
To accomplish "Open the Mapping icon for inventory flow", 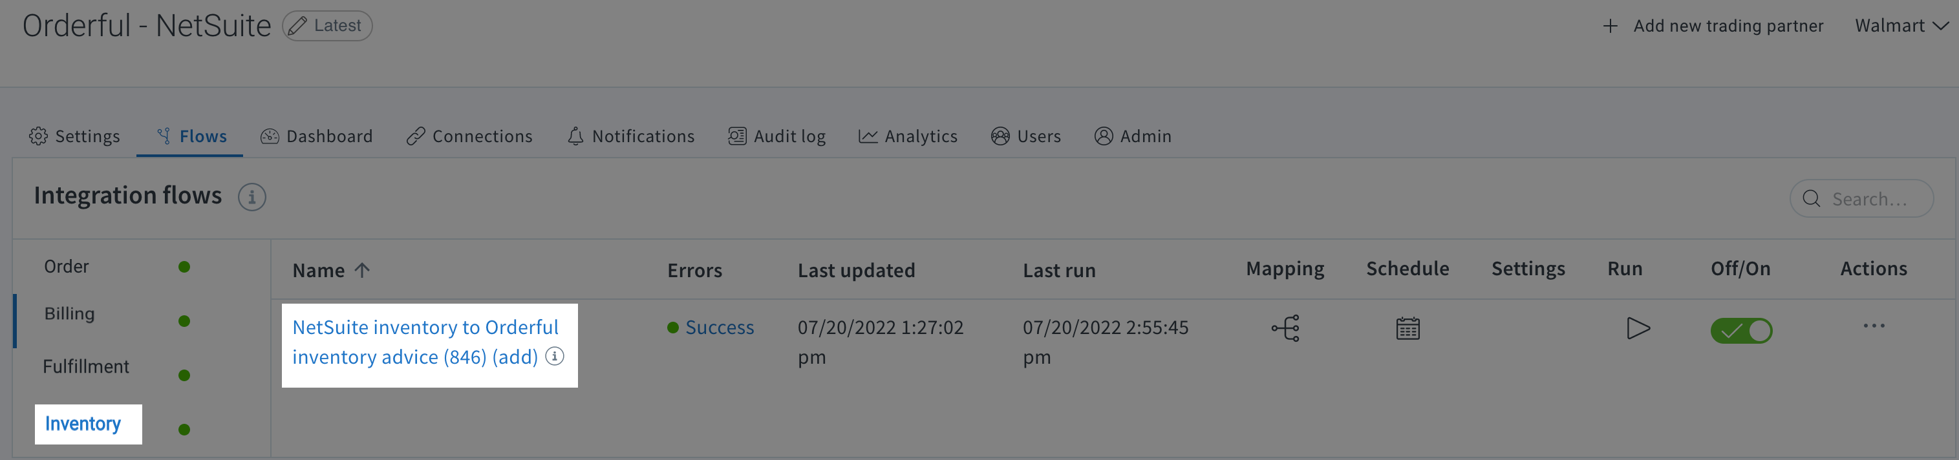I will pos(1285,328).
